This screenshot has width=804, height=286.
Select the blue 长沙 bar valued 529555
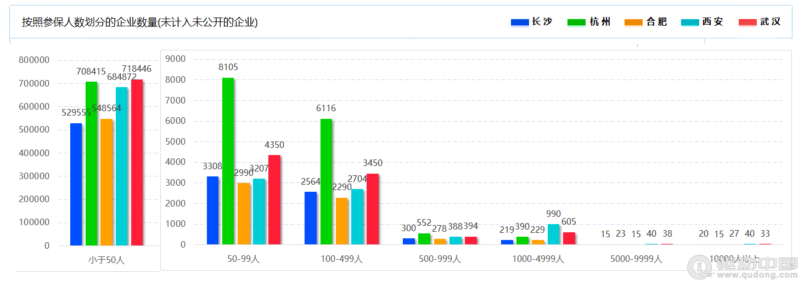(x=76, y=185)
